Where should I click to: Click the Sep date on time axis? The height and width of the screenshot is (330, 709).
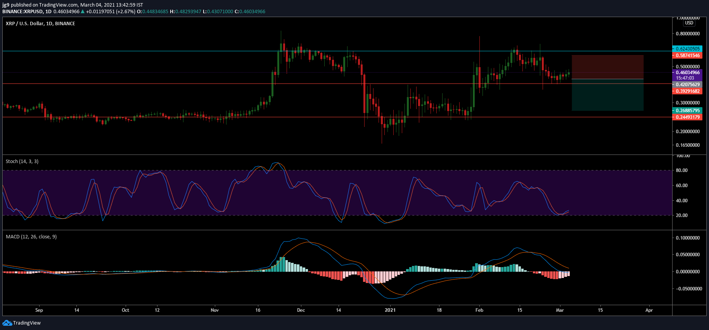(39, 310)
